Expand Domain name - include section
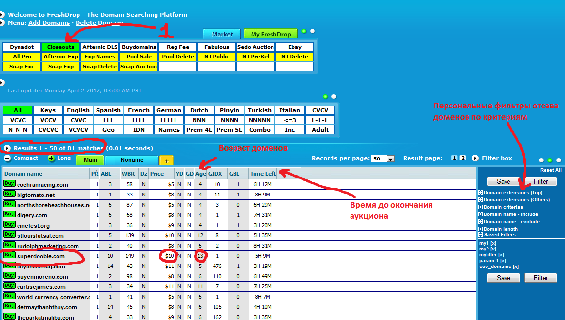 tap(480, 214)
